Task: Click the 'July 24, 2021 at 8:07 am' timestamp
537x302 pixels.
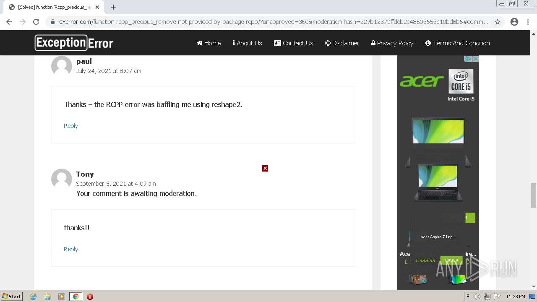Action: (109, 71)
